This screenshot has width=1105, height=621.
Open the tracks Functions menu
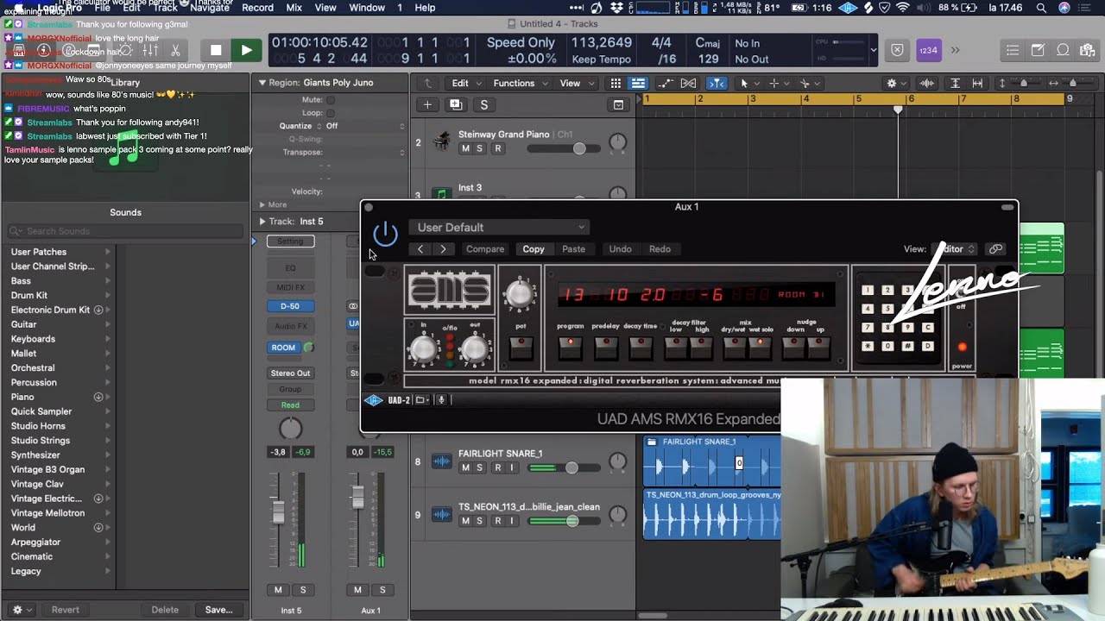519,84
